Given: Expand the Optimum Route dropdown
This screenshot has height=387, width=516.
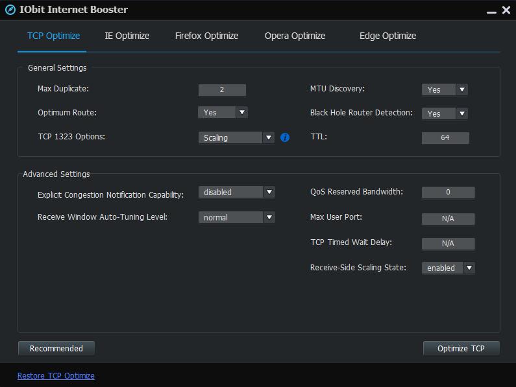Looking at the screenshot, I should click(242, 112).
